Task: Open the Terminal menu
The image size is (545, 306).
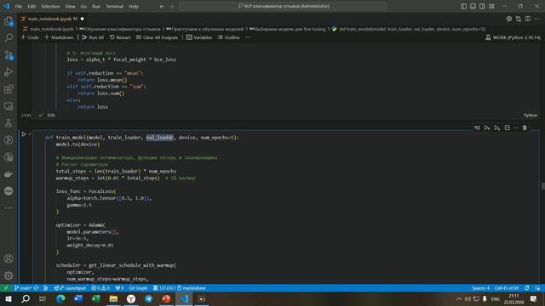Action: pyautogui.click(x=114, y=6)
